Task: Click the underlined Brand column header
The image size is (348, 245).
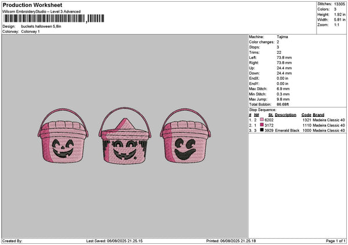Action: [318, 114]
